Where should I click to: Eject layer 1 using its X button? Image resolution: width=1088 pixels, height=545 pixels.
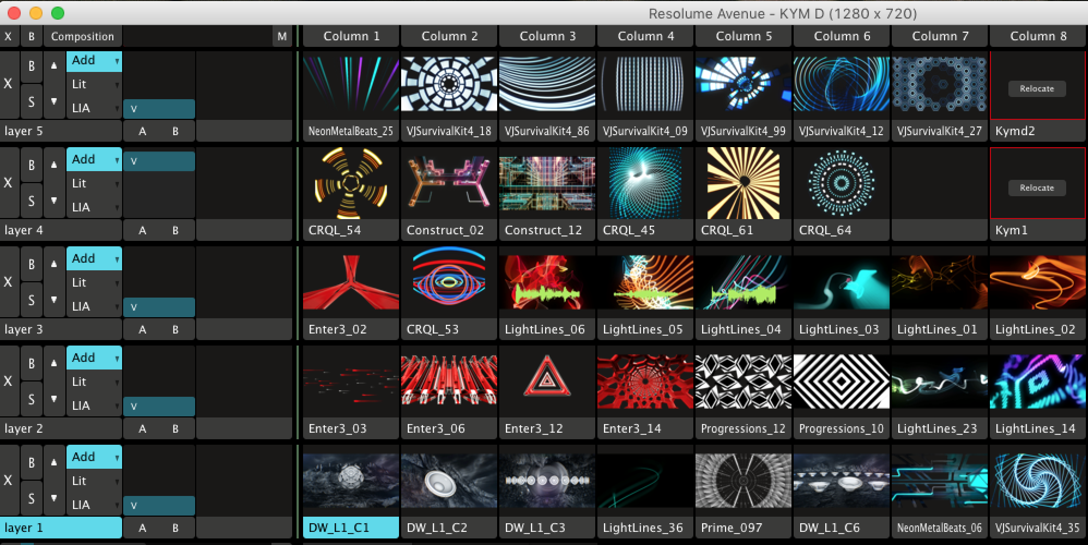pos(8,480)
